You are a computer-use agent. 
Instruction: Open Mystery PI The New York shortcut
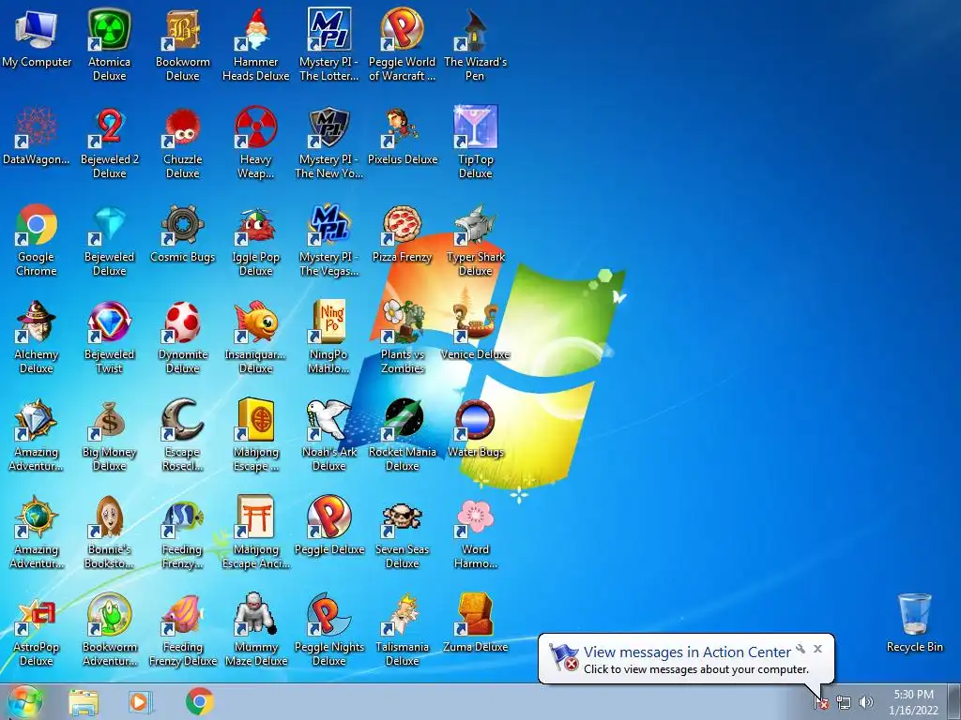329,142
